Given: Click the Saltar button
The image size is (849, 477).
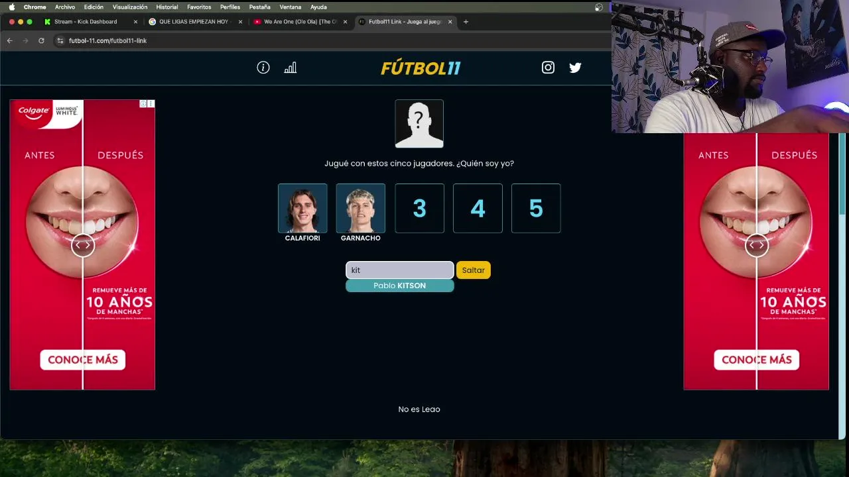Looking at the screenshot, I should (x=474, y=270).
